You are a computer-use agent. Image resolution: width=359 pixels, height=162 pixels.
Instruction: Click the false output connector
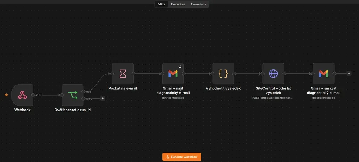pyautogui.click(x=83, y=98)
